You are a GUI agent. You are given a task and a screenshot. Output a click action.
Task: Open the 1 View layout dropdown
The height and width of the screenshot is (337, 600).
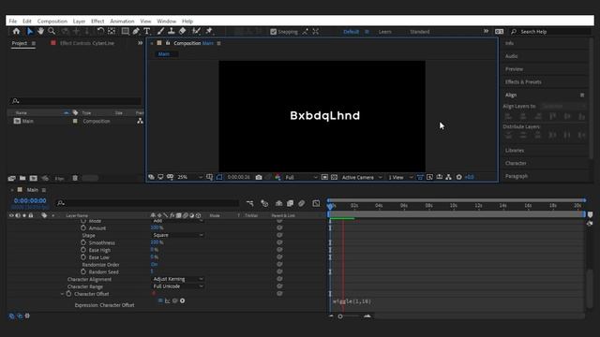(400, 177)
